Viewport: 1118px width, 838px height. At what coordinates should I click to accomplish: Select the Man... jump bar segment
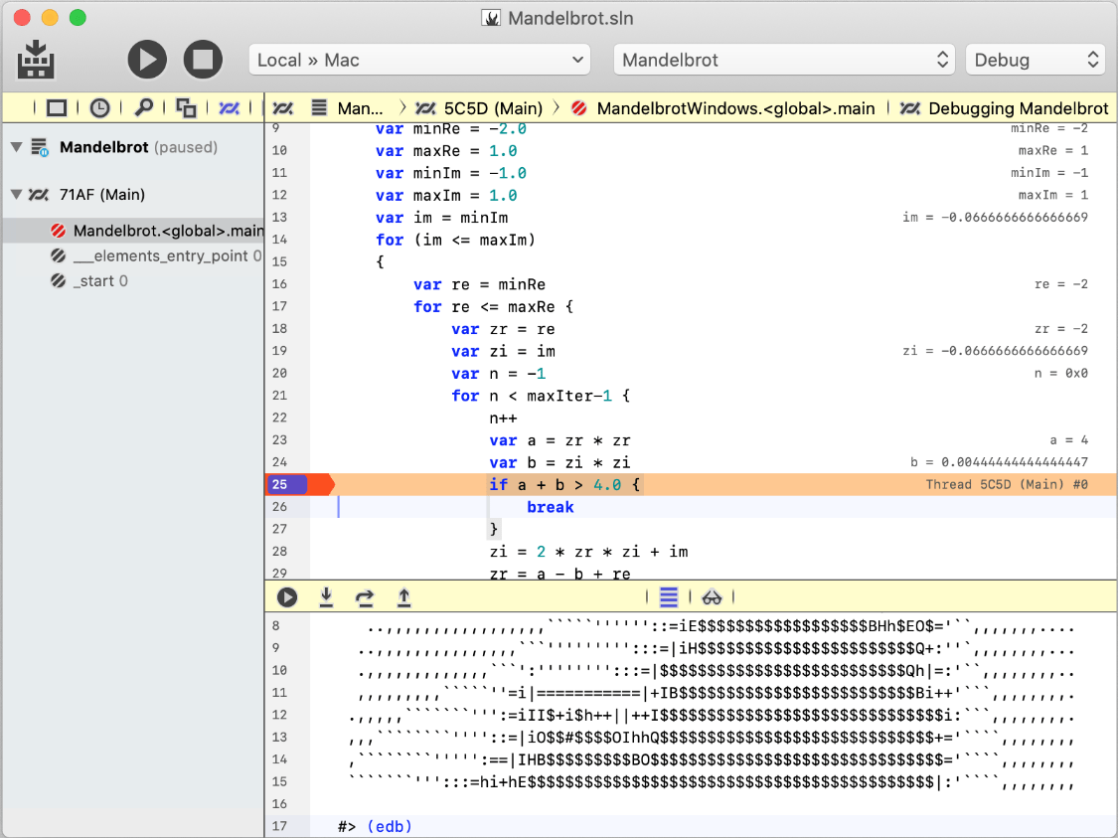click(360, 108)
